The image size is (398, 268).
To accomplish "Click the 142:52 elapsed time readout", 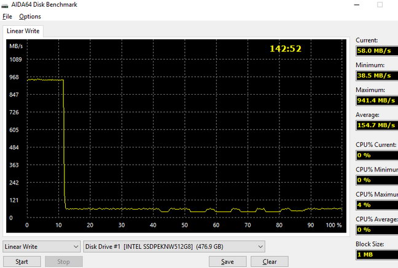I will coord(286,49).
